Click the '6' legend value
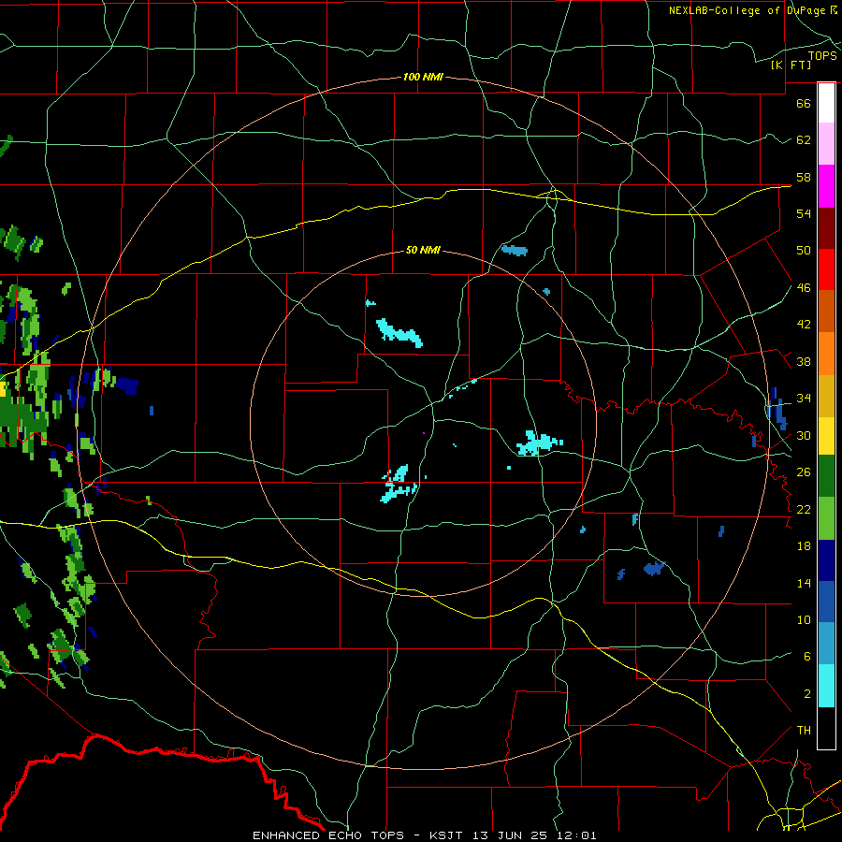842x842 pixels. click(x=807, y=657)
